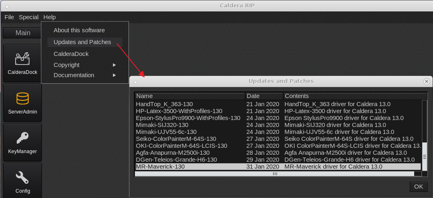This screenshot has height=198, width=433.
Task: Switch to the Main tab
Action: pyautogui.click(x=23, y=33)
